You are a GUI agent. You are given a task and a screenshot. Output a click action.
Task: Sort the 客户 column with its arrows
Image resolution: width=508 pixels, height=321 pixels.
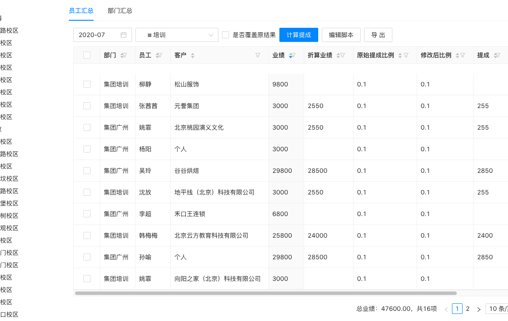tap(192, 55)
